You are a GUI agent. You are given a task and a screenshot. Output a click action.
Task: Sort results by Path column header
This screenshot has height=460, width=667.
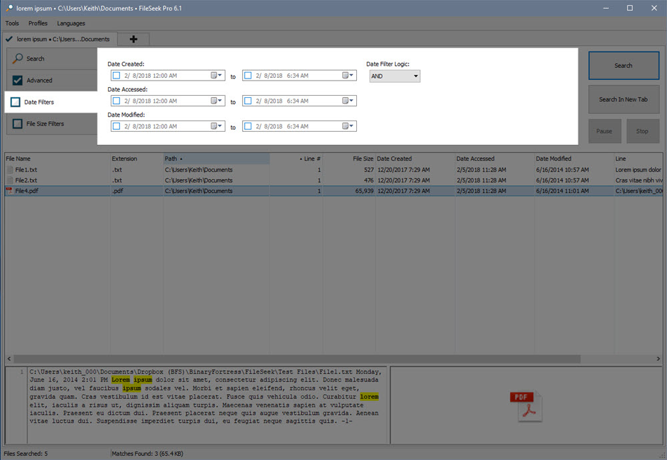coord(217,158)
